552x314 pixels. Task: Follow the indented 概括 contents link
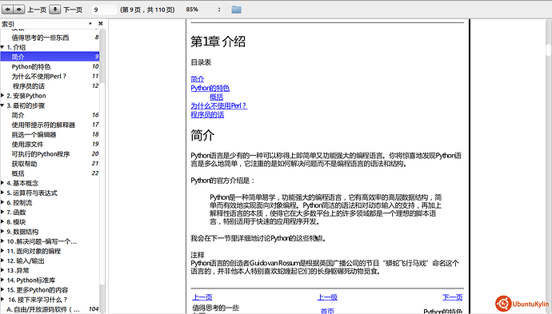[x=217, y=97]
